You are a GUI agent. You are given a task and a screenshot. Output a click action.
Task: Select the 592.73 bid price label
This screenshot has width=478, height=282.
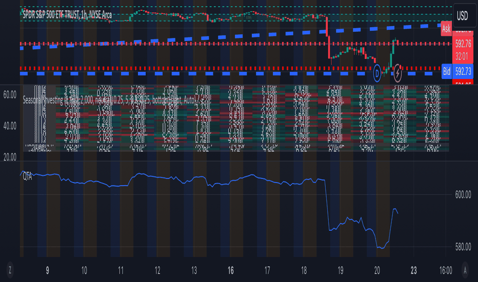tap(463, 71)
